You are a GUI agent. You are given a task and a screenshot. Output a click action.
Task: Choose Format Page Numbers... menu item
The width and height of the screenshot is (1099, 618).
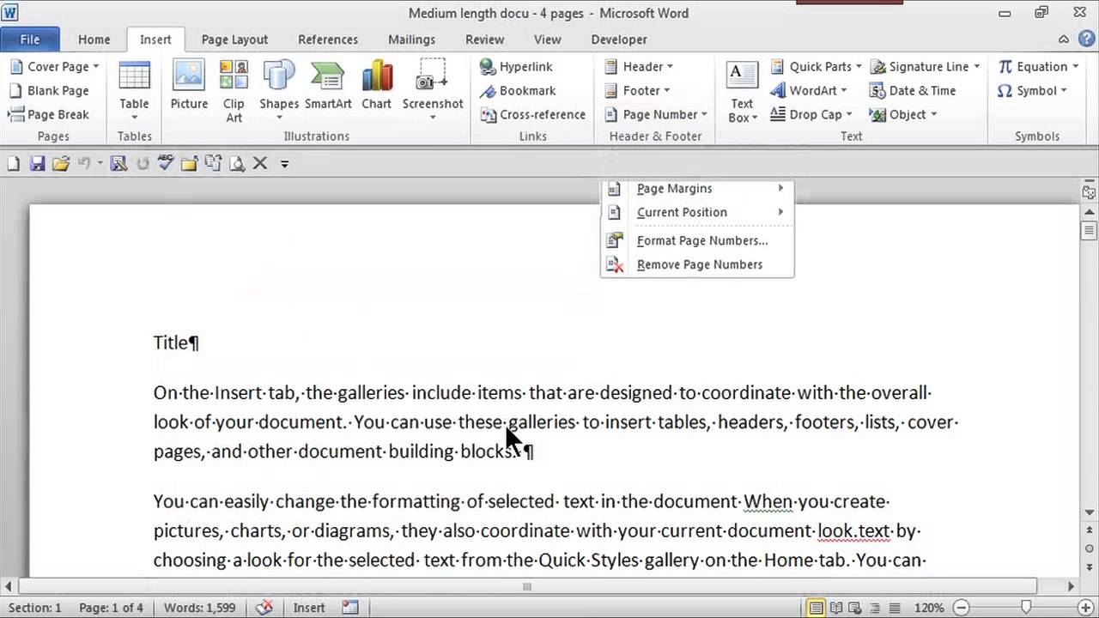[697, 240]
